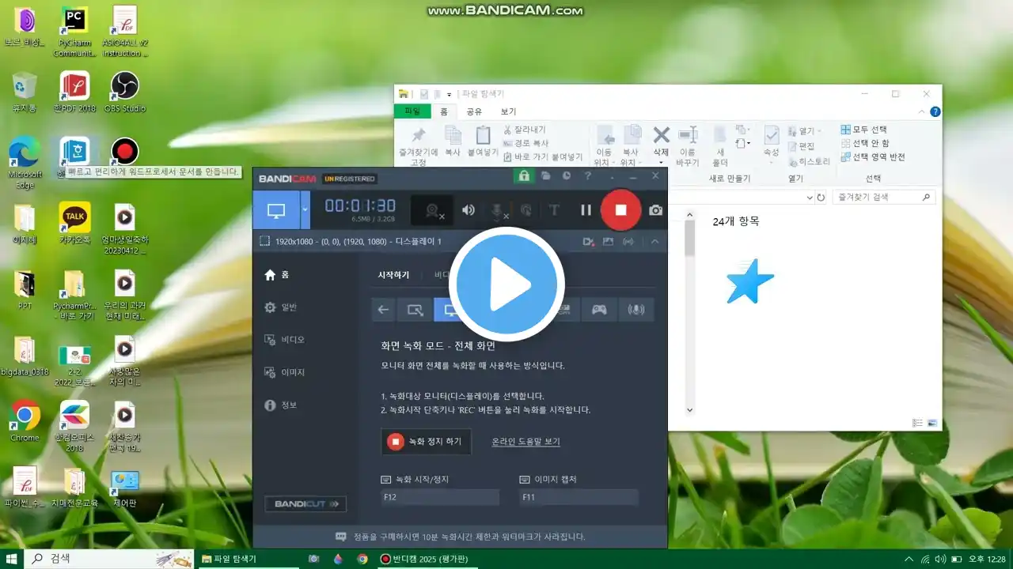Viewport: 1013px width, 569px height.
Task: Open Bandicam help question mark icon
Action: pos(587,176)
